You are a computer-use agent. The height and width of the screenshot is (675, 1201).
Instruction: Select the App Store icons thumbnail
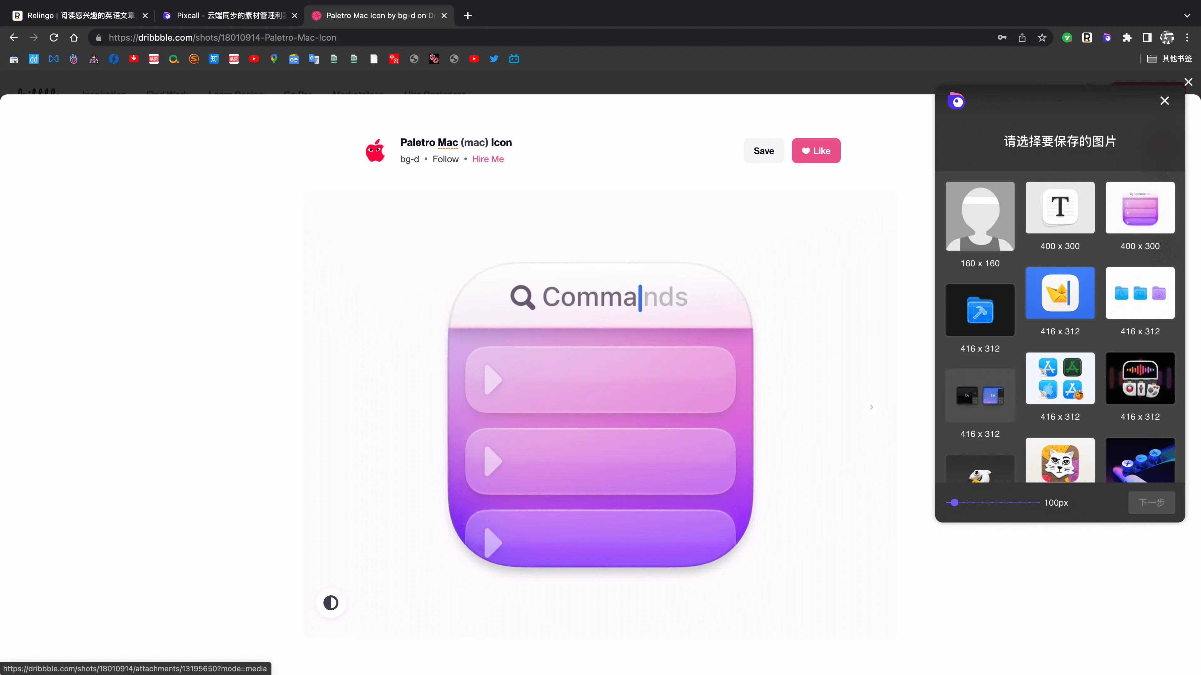click(1060, 378)
